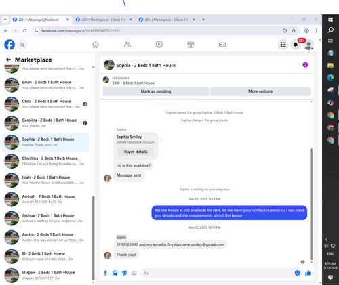Click the browser back arrow
The image size is (339, 285).
6,31
